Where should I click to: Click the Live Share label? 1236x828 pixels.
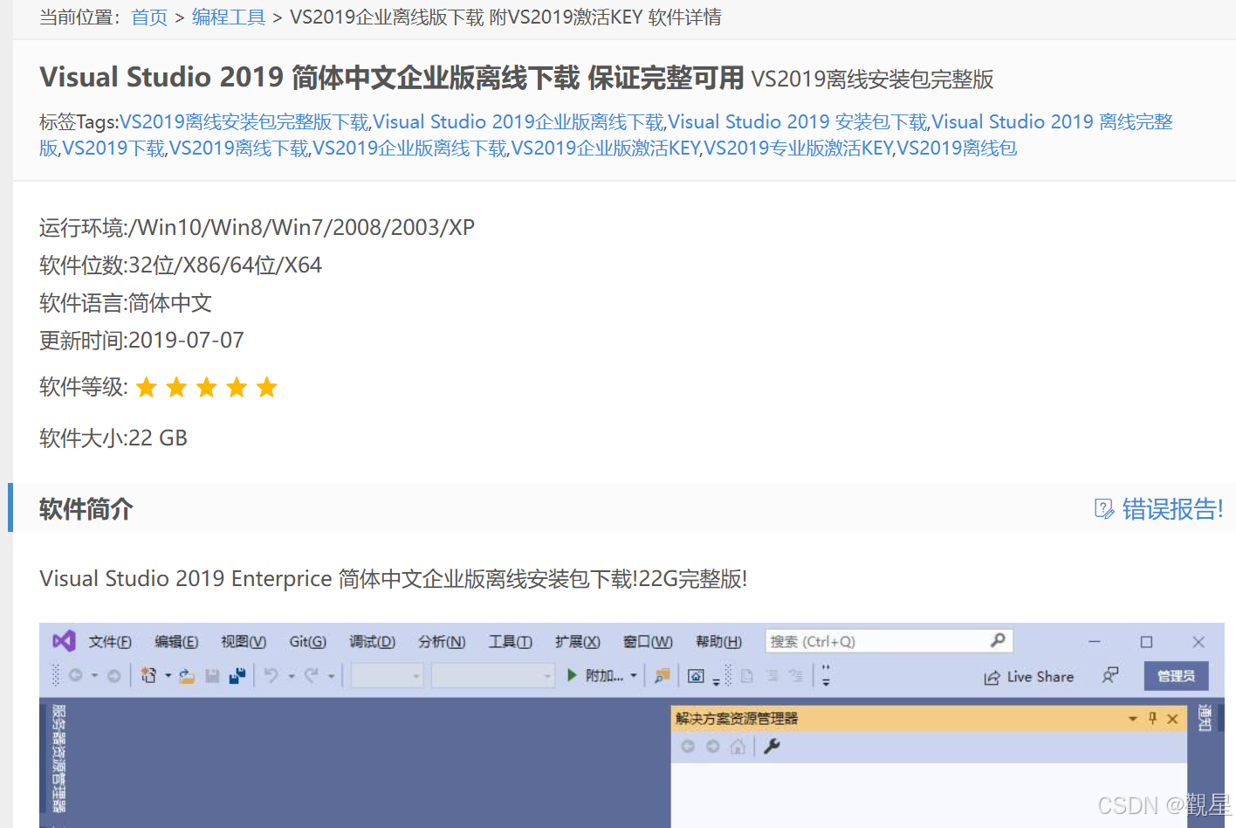click(1040, 677)
